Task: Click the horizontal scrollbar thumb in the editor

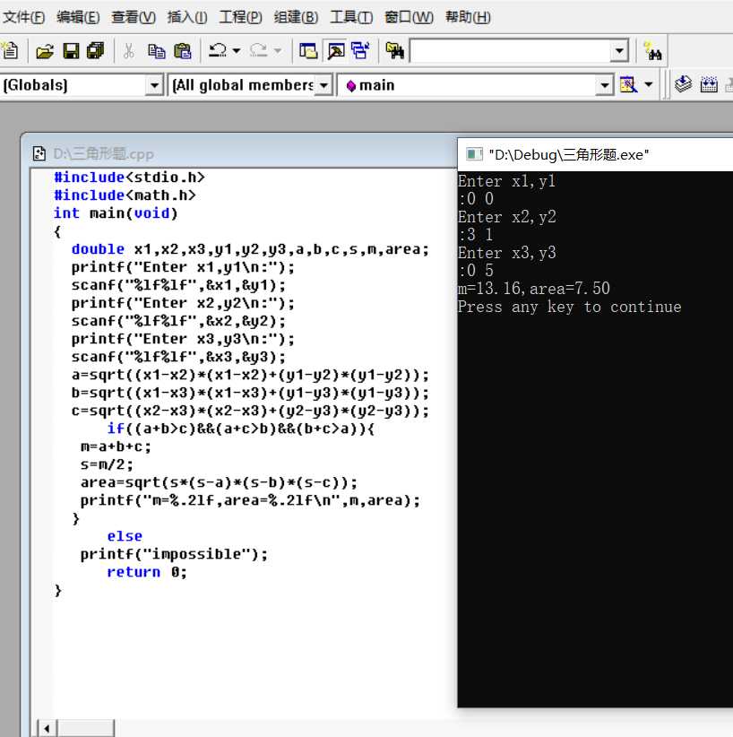Action: 86,728
